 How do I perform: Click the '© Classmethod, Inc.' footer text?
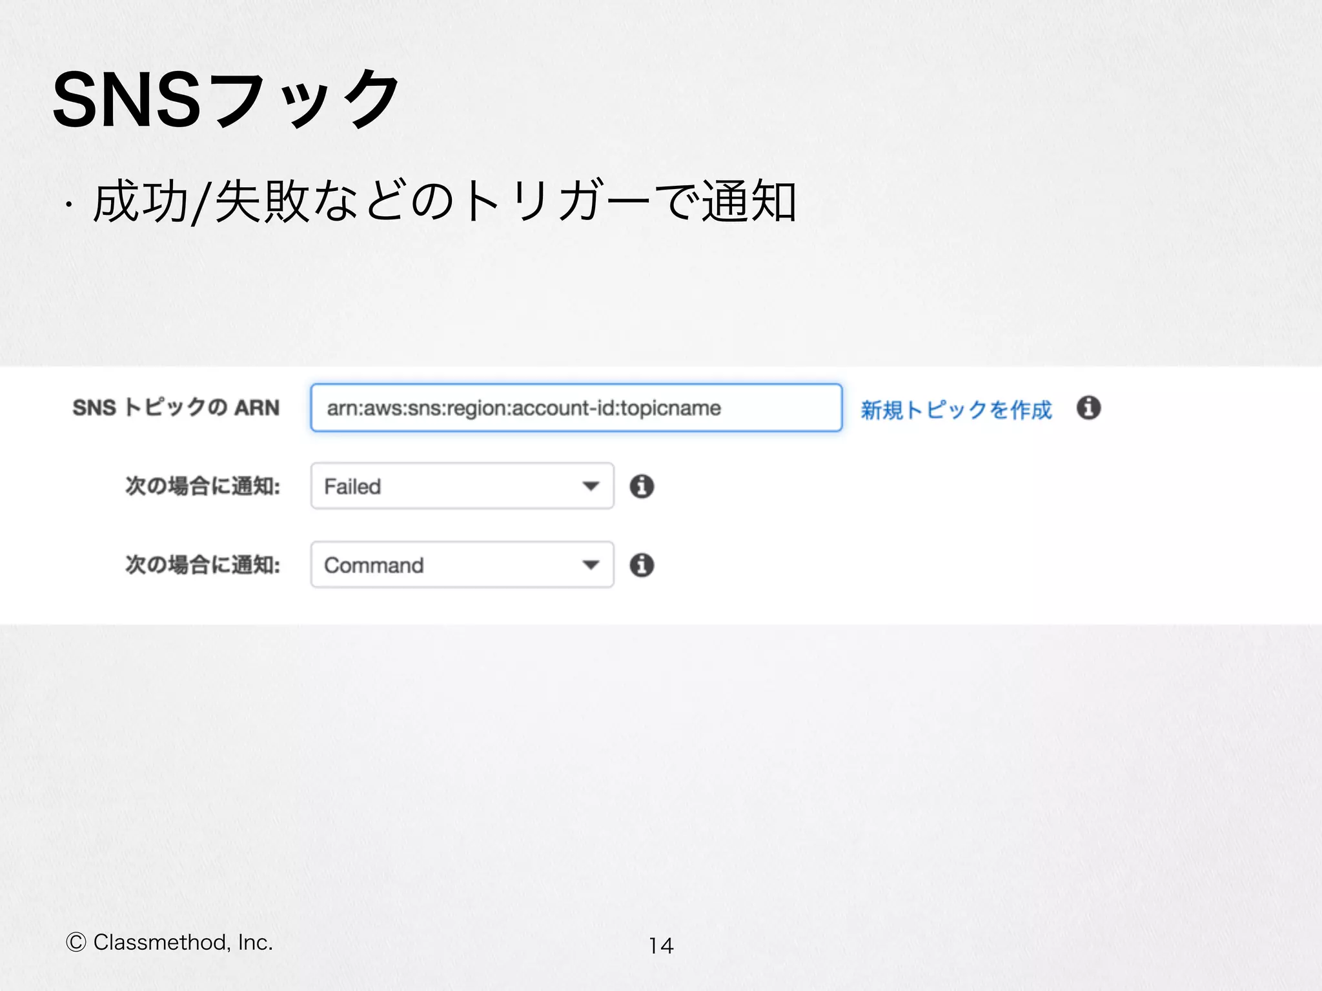coord(169,943)
